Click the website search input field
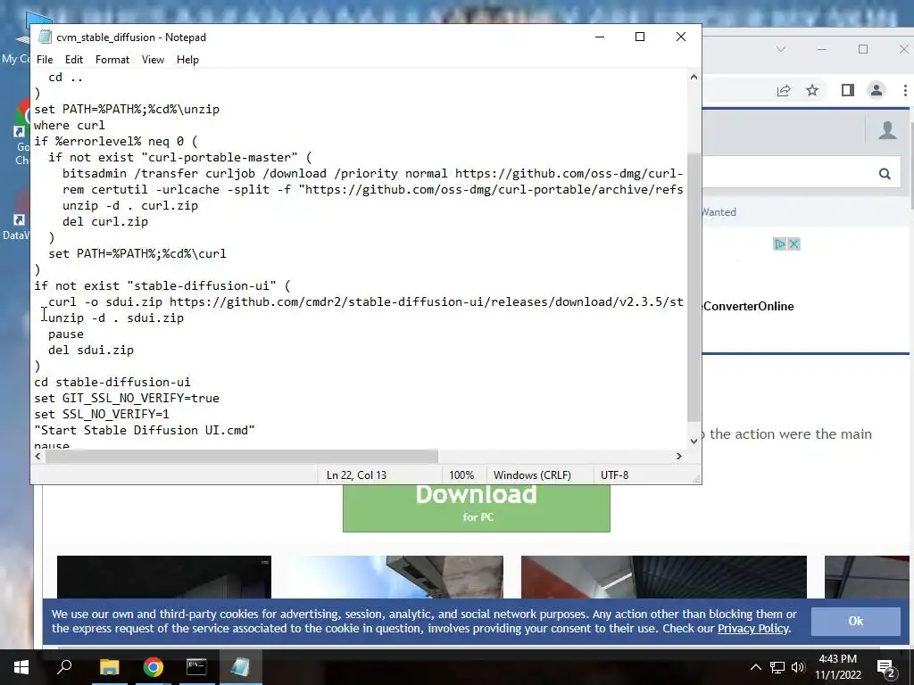This screenshot has height=685, width=914. click(787, 172)
